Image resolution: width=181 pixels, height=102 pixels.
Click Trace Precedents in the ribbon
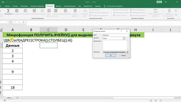(x=121, y=10)
